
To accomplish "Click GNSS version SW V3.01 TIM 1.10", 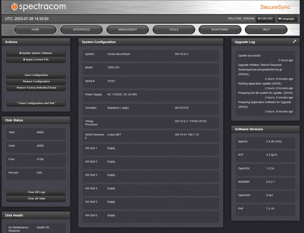I will pyautogui.click(x=187, y=135).
